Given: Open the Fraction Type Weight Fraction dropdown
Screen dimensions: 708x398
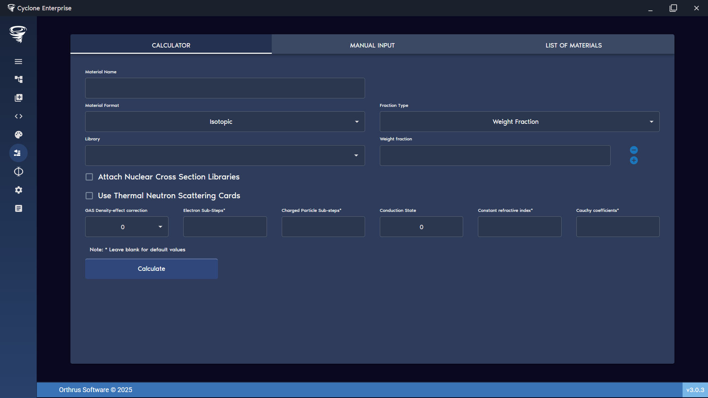Looking at the screenshot, I should (x=519, y=122).
